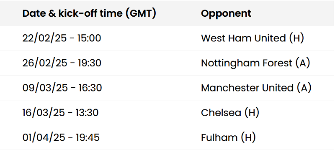Viewport: 335px width, 152px height.
Task: Click "(GMT)" in the date column header
Action: tap(141, 14)
